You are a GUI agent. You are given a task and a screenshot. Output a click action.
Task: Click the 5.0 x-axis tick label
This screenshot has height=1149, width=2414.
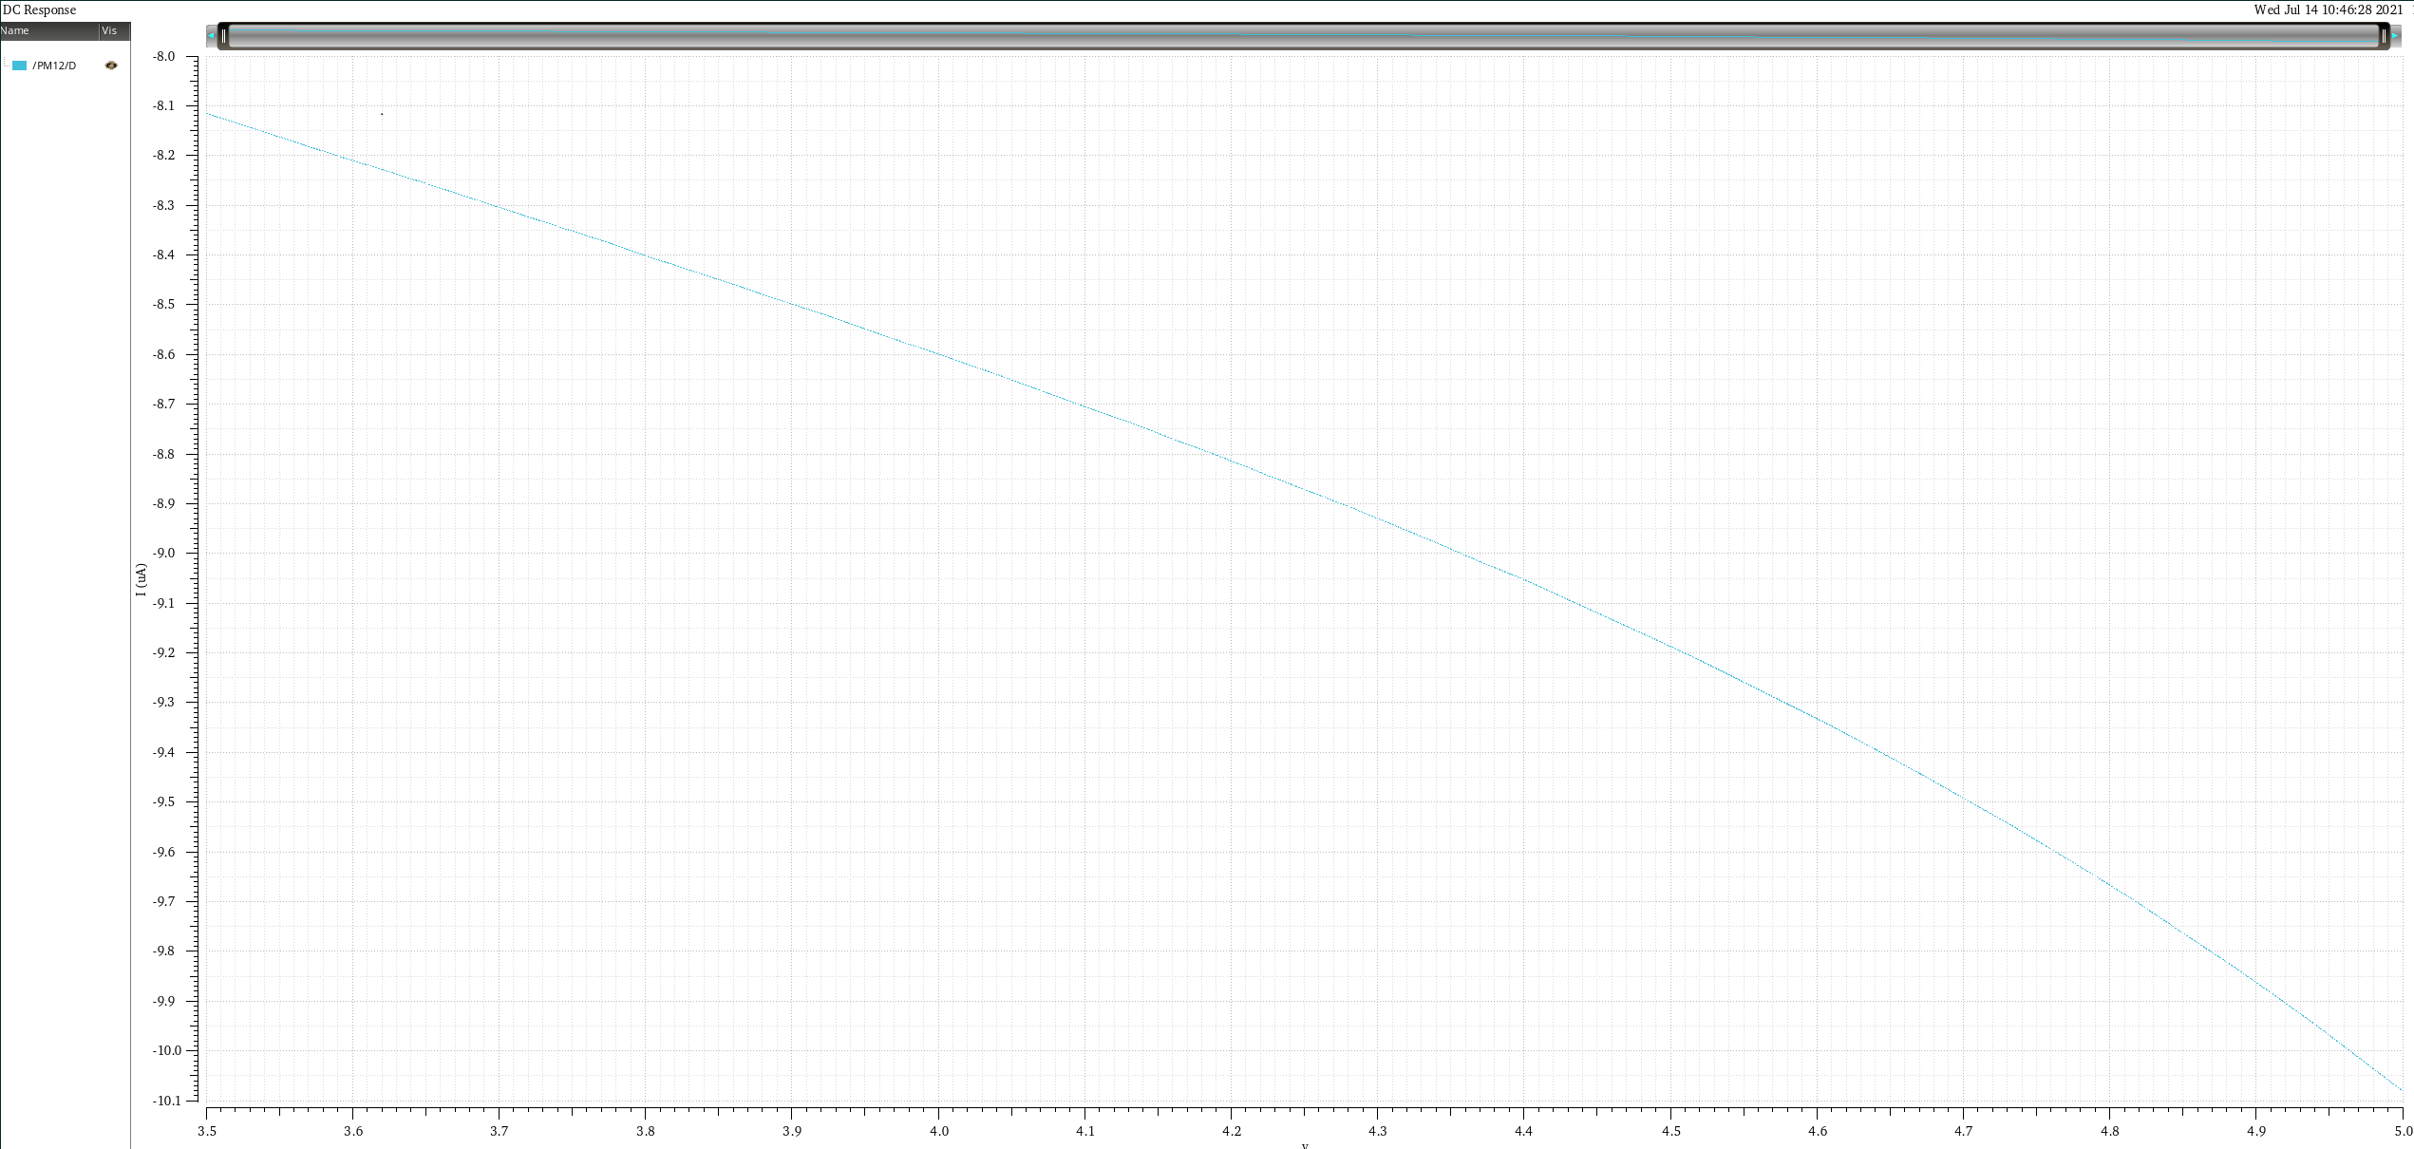coord(2403,1131)
